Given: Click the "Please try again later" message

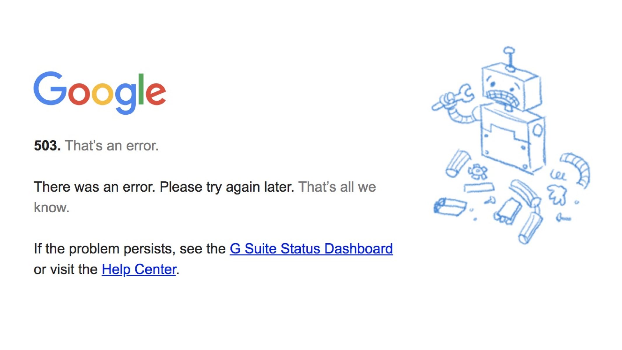Looking at the screenshot, I should click(227, 187).
